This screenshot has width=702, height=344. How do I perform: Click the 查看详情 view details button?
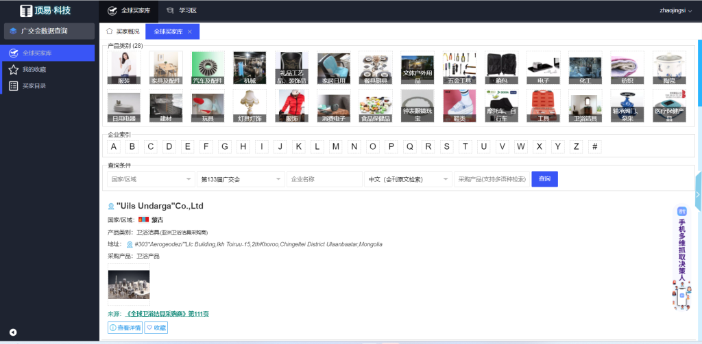pos(124,328)
